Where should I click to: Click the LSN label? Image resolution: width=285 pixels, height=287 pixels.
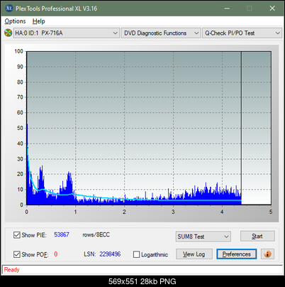[90, 254]
